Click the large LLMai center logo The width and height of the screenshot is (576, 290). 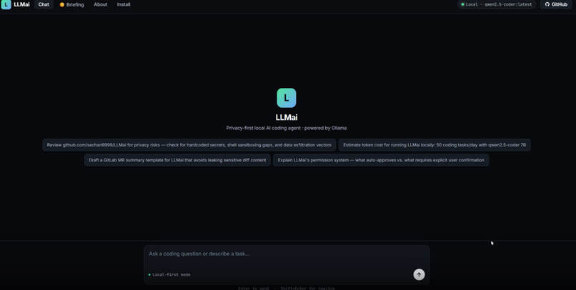(287, 98)
